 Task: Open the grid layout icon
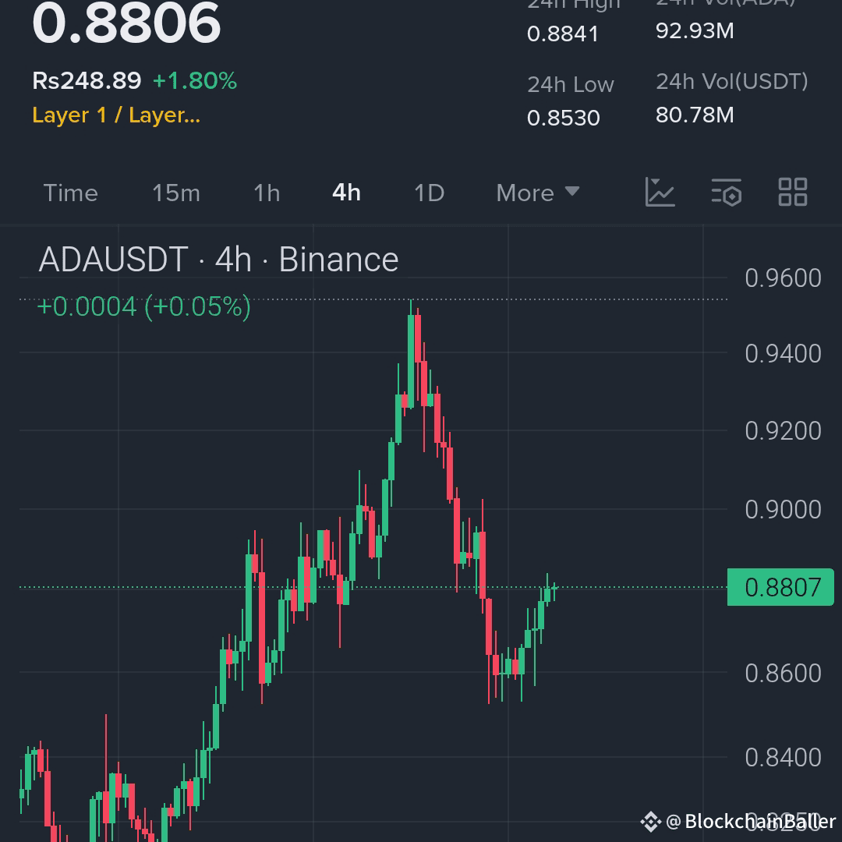(x=793, y=193)
